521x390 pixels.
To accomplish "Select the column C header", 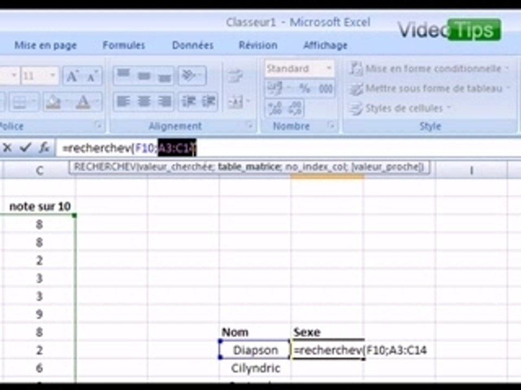I will tap(39, 171).
